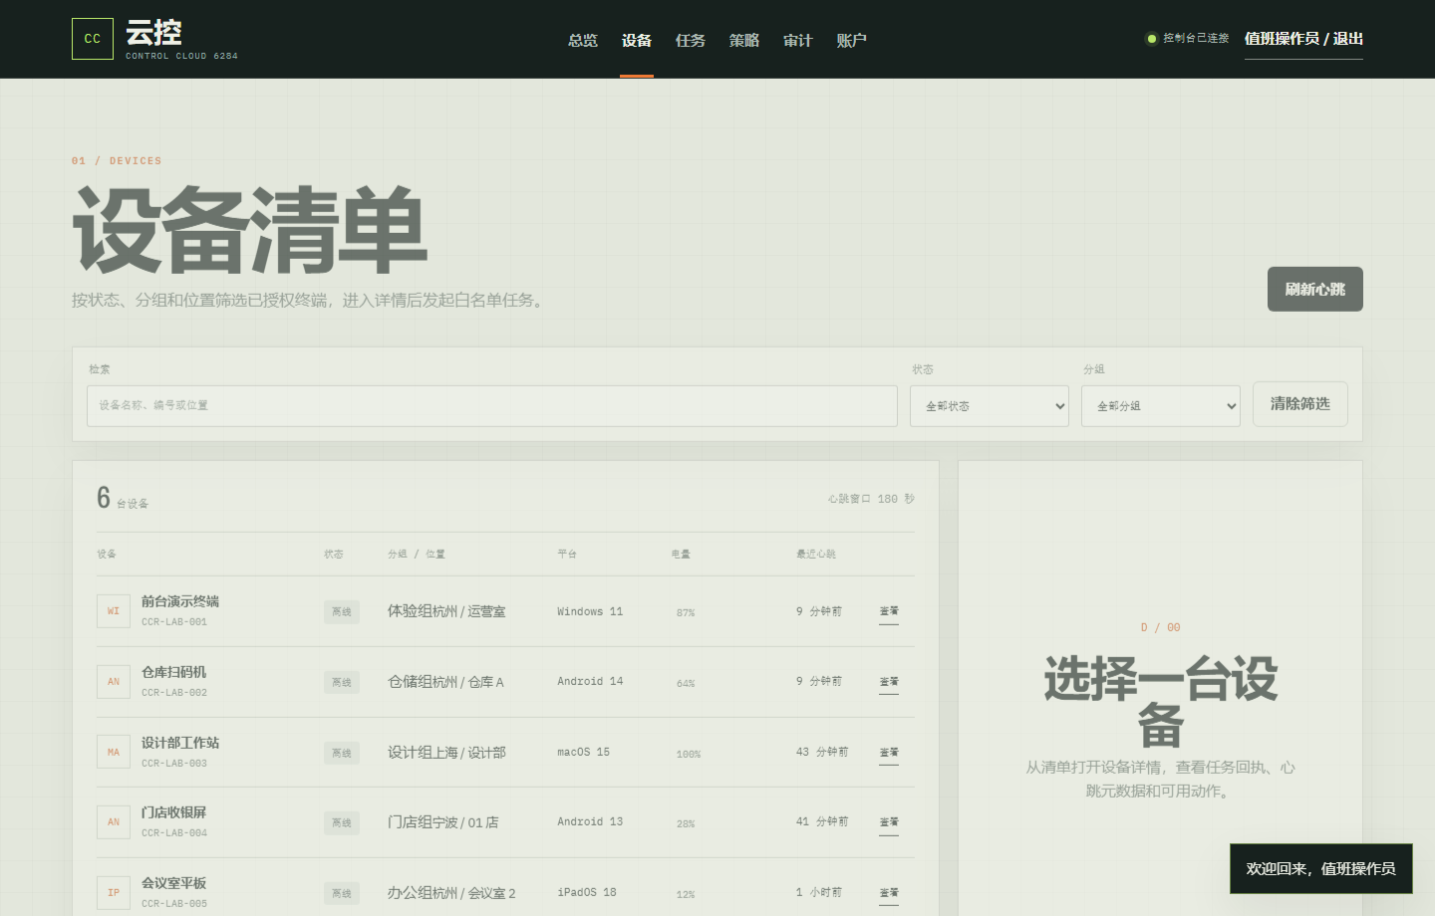Click the 43 分钟前 heartbeat cell

pyautogui.click(x=822, y=752)
